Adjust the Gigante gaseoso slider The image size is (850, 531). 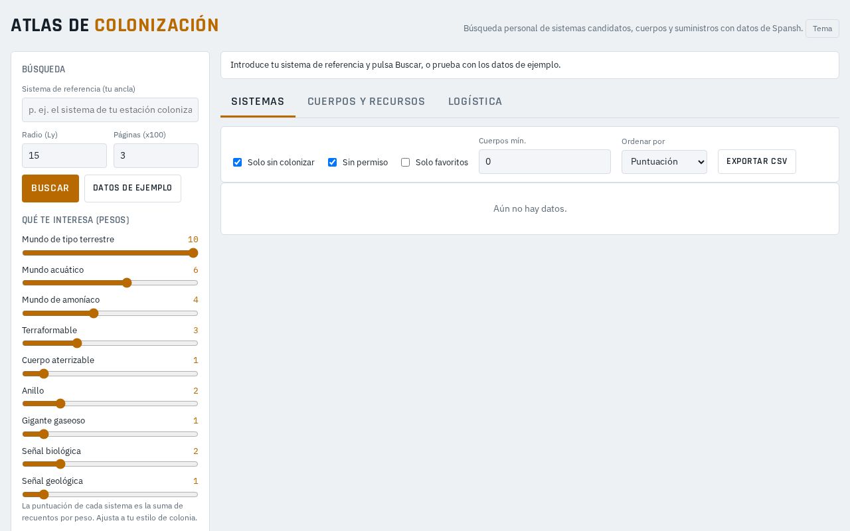(x=110, y=434)
